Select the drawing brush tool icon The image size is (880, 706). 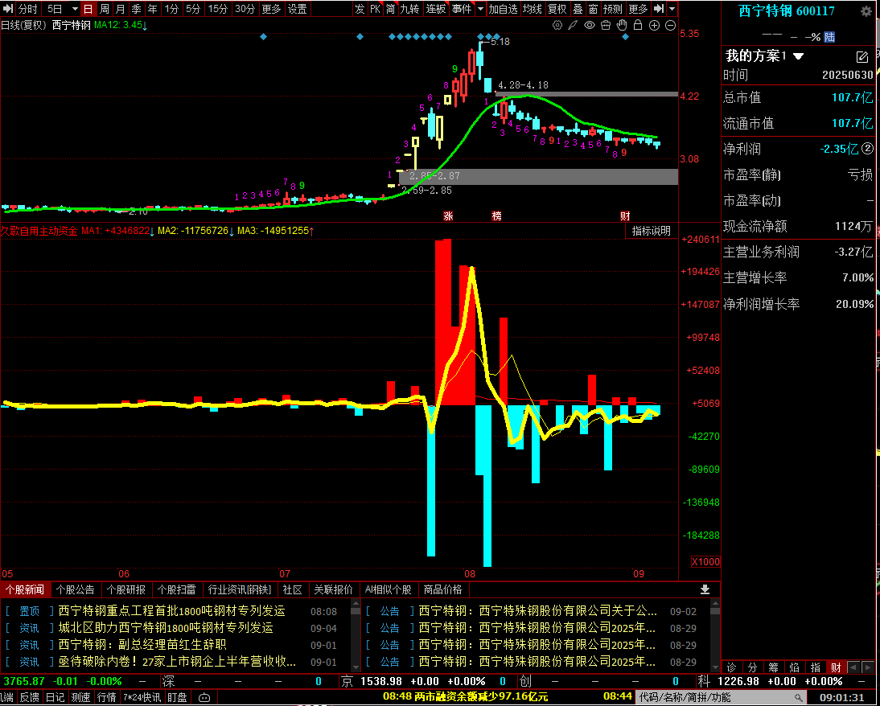pyautogui.click(x=573, y=25)
